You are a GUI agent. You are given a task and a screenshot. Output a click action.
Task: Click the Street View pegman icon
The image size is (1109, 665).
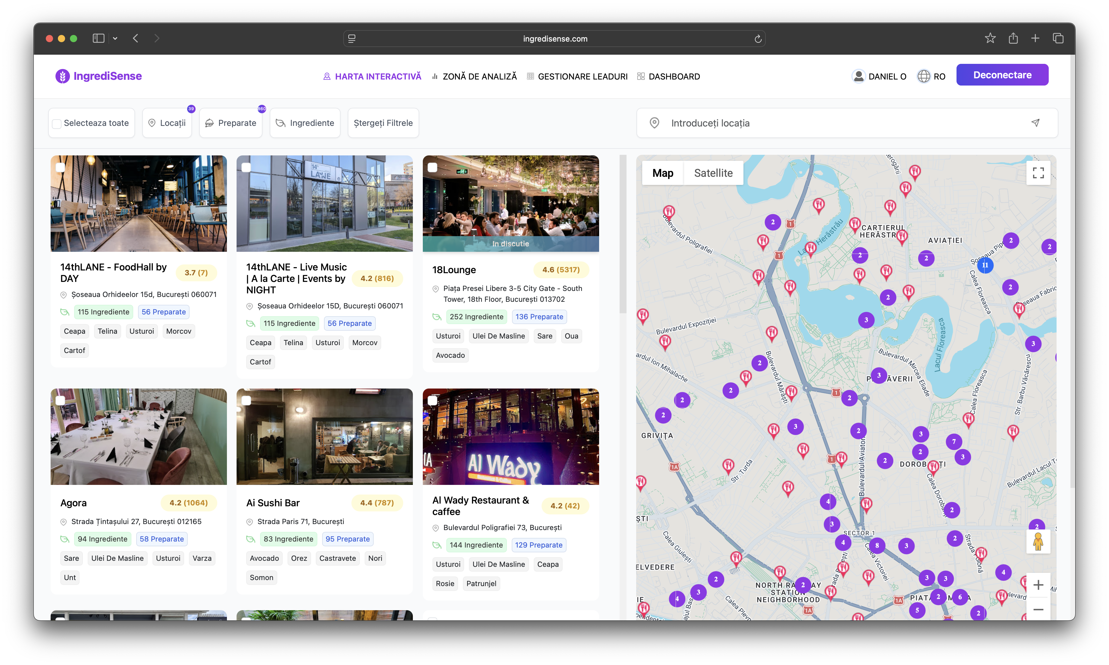(x=1038, y=541)
